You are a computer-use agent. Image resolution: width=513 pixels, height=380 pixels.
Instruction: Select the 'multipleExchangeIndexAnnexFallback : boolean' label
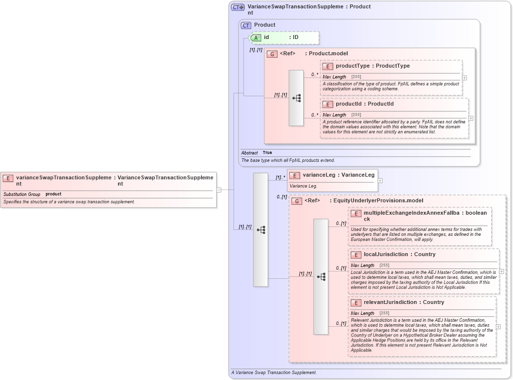(425, 216)
